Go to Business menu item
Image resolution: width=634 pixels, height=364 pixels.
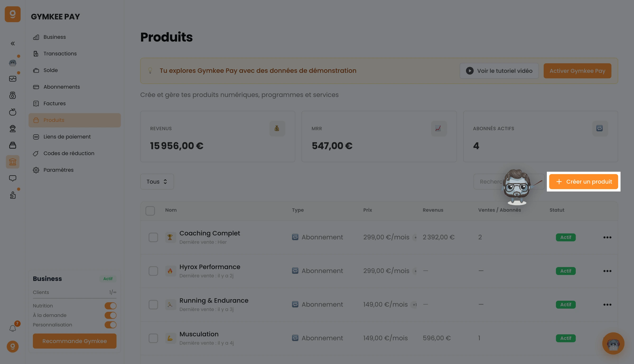point(74,37)
